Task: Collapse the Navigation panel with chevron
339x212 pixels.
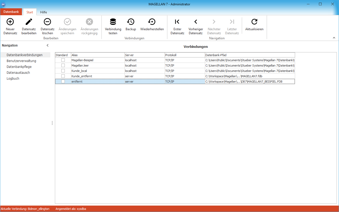Action: click(x=48, y=45)
